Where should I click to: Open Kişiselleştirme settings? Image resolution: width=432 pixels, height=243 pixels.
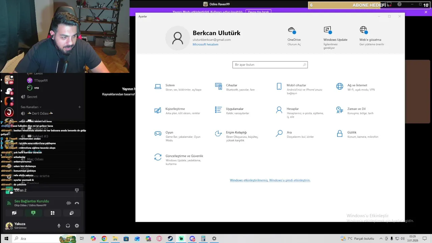(178, 111)
